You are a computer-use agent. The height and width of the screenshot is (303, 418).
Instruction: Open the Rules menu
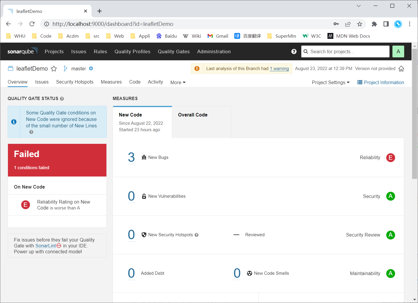pyautogui.click(x=100, y=51)
